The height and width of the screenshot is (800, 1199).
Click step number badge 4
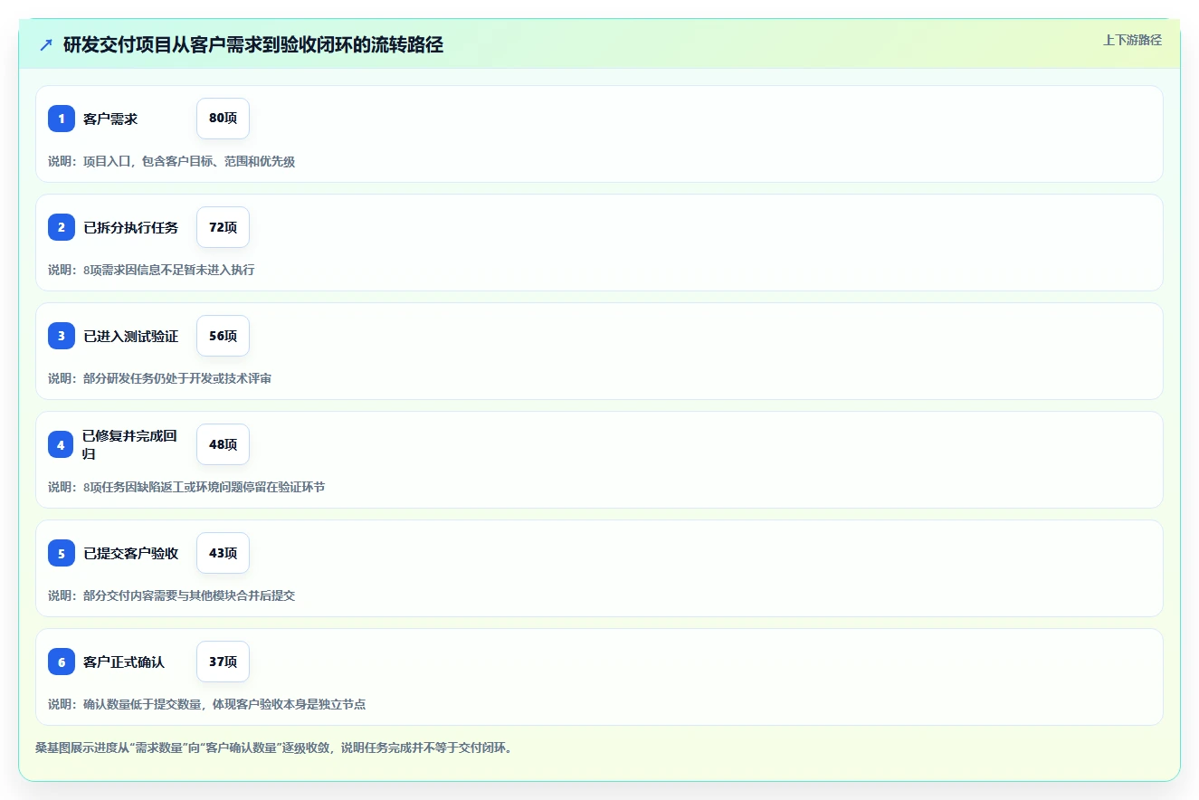point(62,444)
